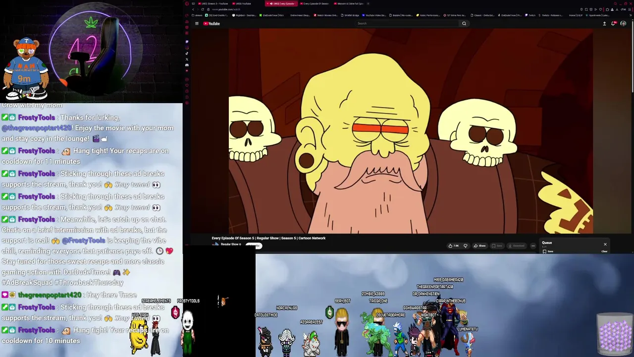Close the Queue panel
634x357 pixels.
605,244
